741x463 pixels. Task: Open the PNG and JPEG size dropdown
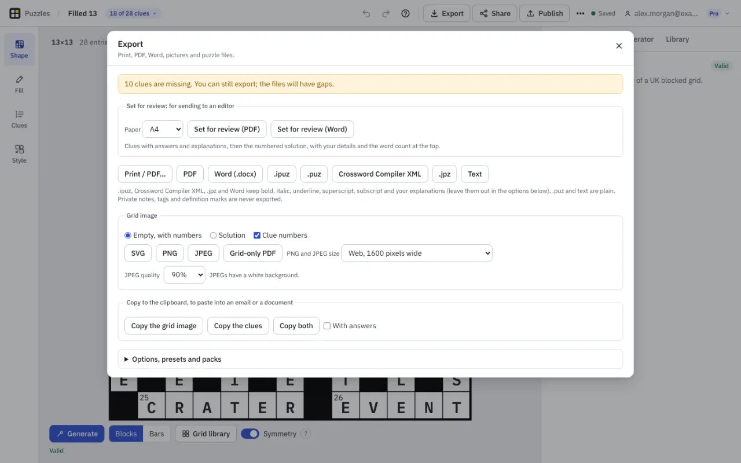pos(417,253)
